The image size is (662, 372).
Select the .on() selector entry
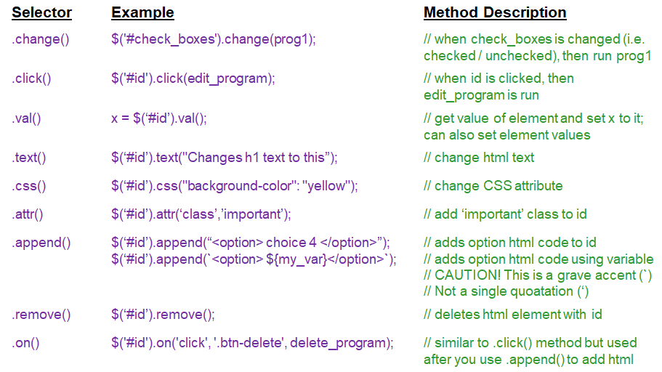[x=25, y=343]
